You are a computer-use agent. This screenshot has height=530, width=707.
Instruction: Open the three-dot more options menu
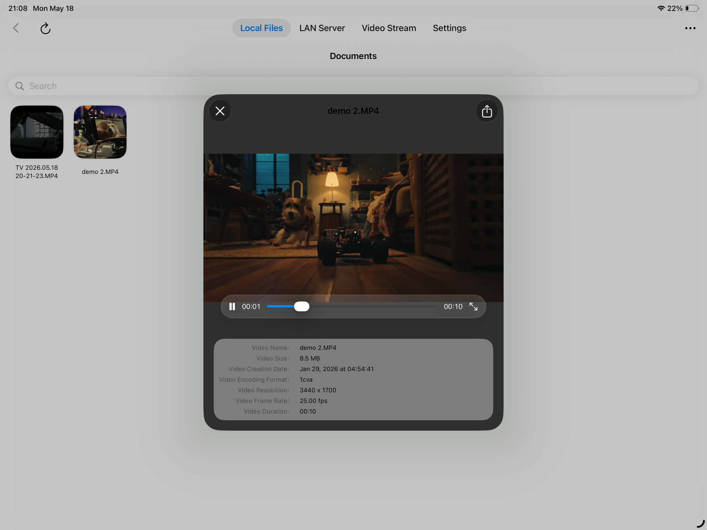point(690,28)
